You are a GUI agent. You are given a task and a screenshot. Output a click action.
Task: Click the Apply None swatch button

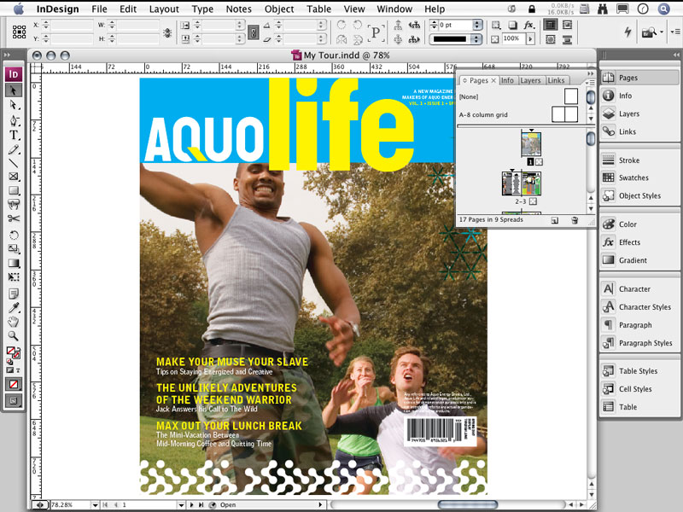[14, 385]
